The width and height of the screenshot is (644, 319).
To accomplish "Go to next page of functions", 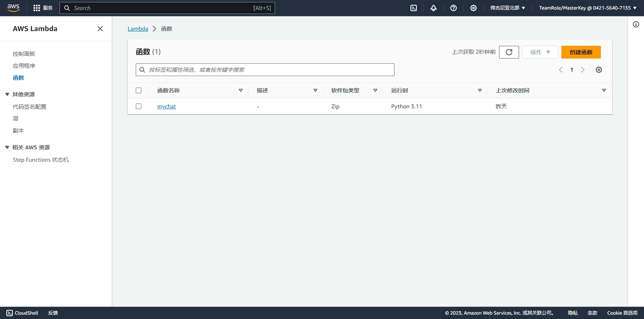I will click(583, 70).
